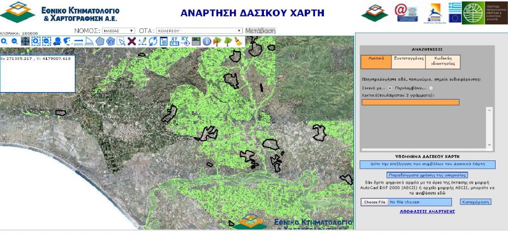508x249 pixels.
Task: Open the ΝΟΜΟΣ dropdown showing ΗΛΕΙΑΣ
Action: [118, 31]
